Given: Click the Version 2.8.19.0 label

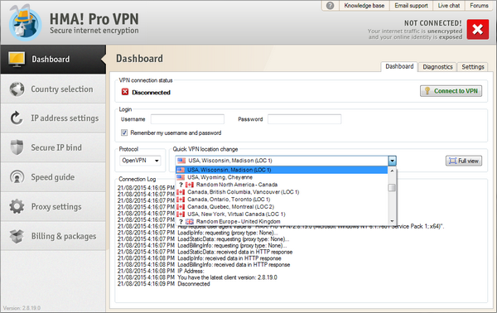Looking at the screenshot, I should [x=22, y=308].
